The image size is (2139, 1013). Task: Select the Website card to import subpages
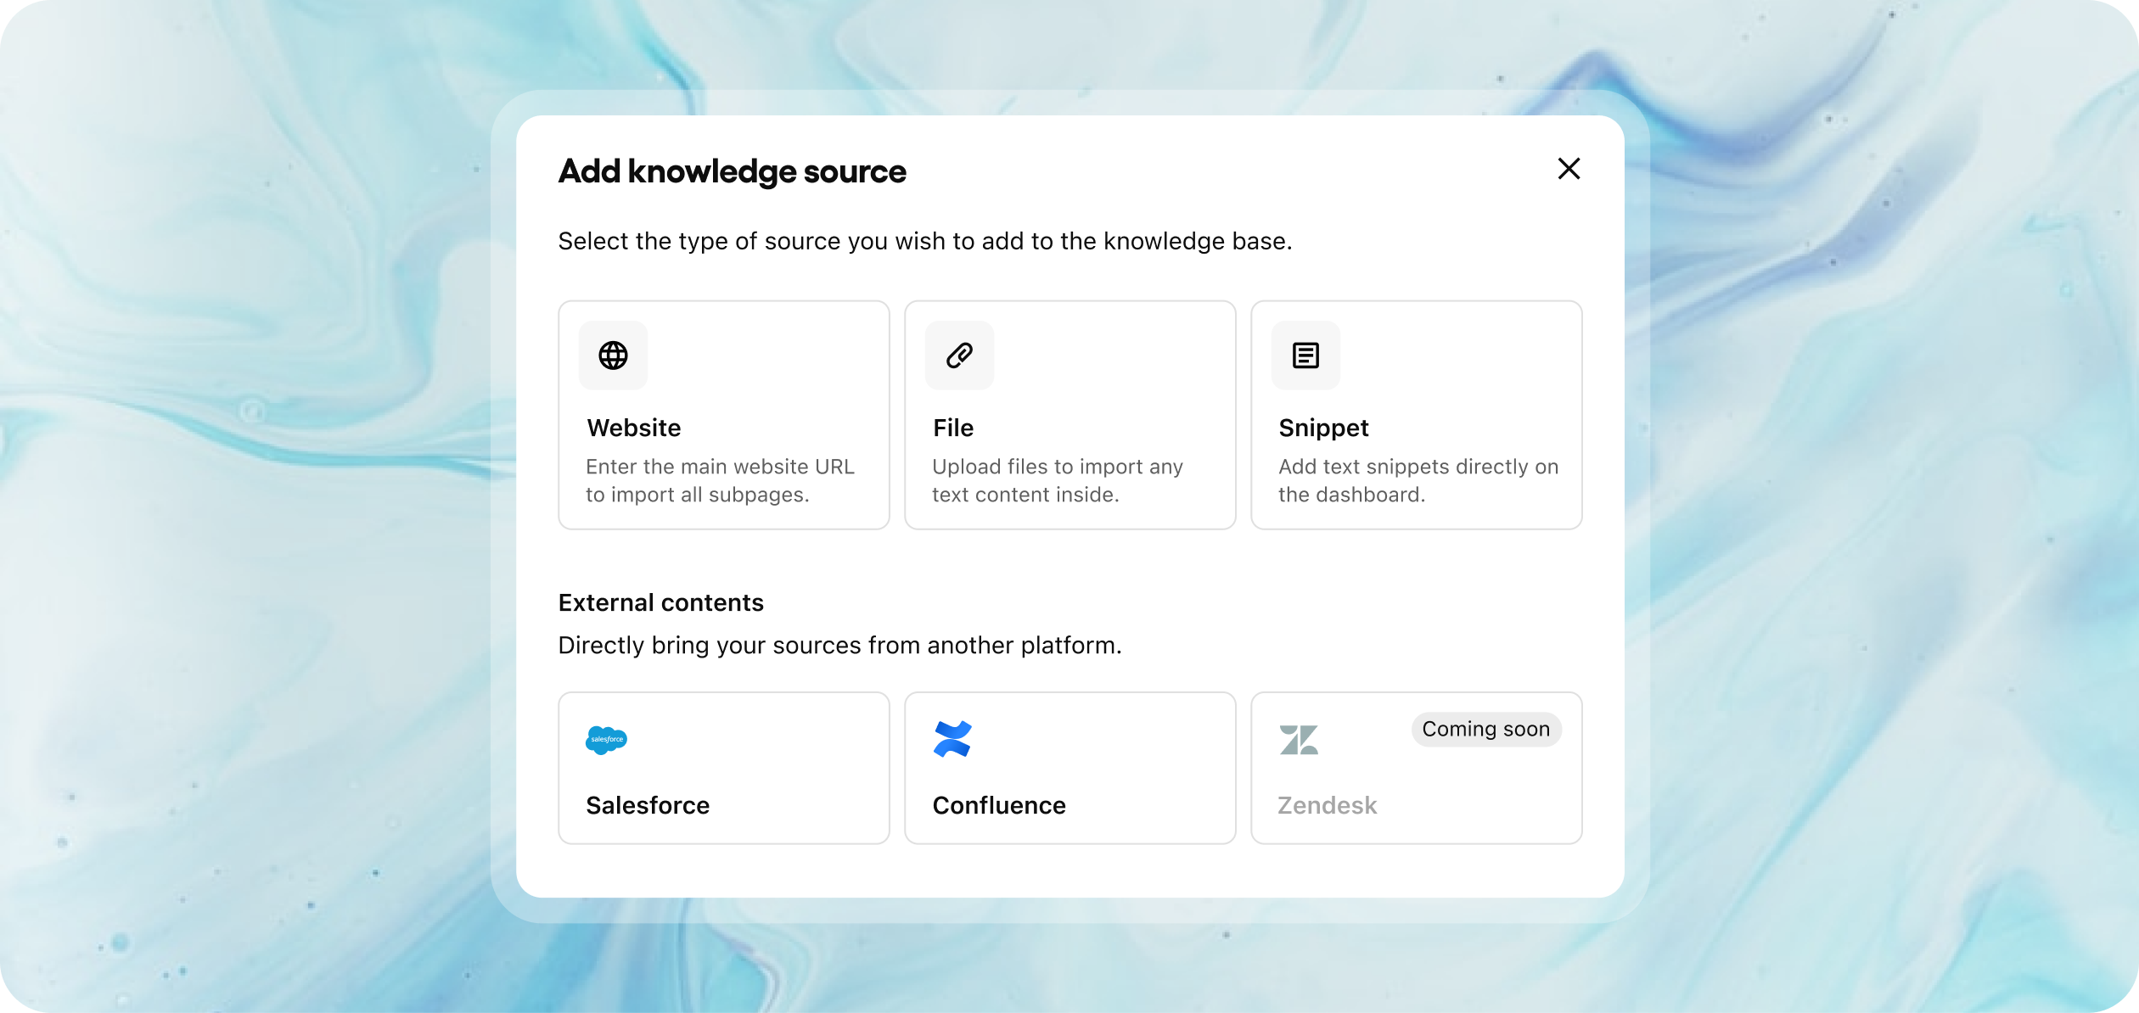tap(723, 415)
